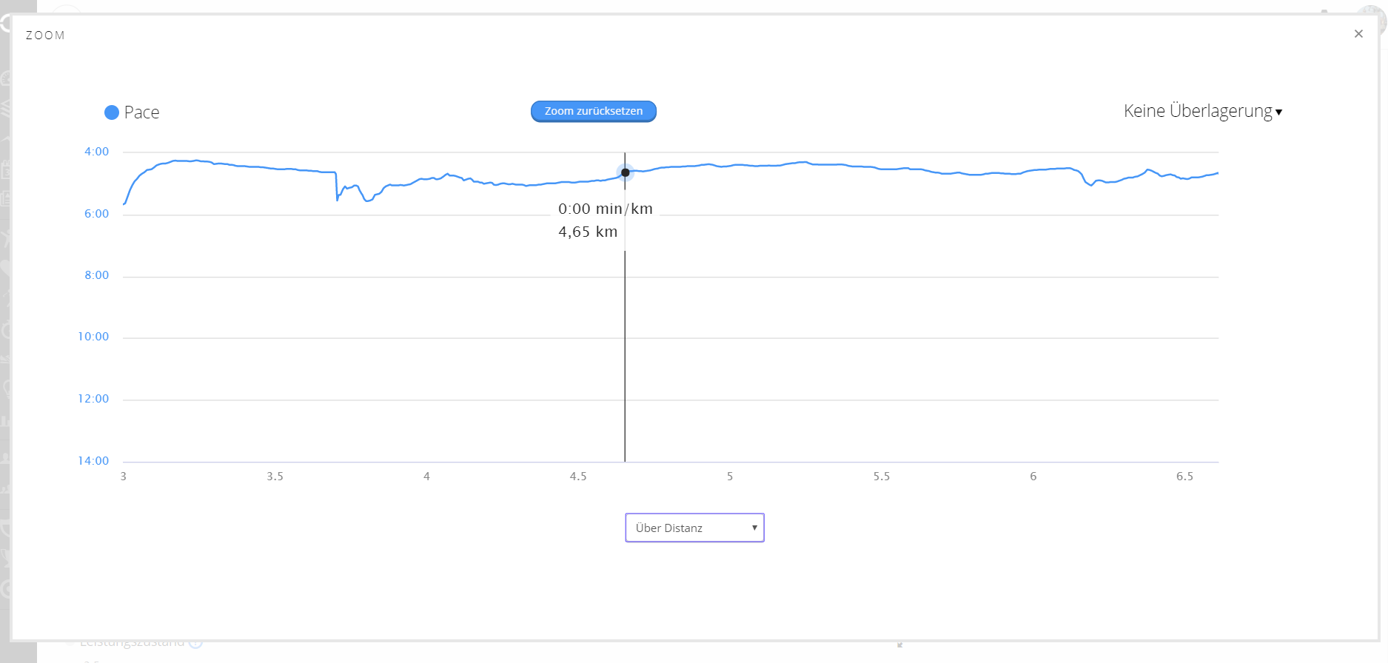Click the 10:00 y-axis label

93,337
